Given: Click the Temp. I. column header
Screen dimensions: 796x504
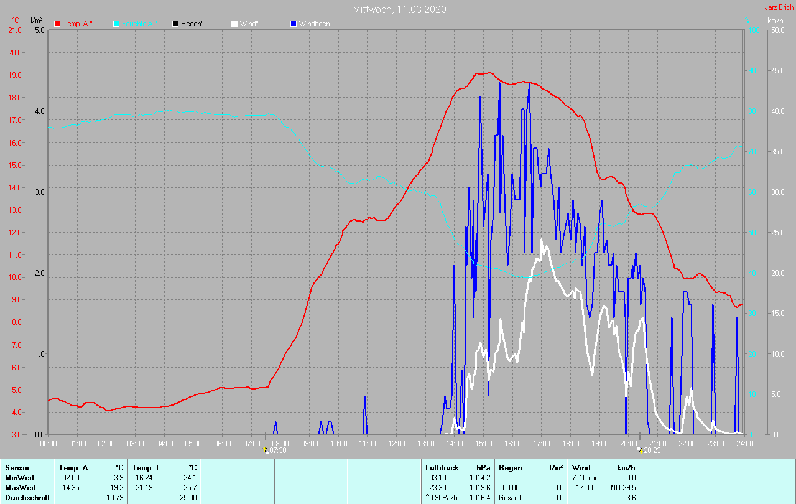Looking at the screenshot, I should tap(146, 467).
